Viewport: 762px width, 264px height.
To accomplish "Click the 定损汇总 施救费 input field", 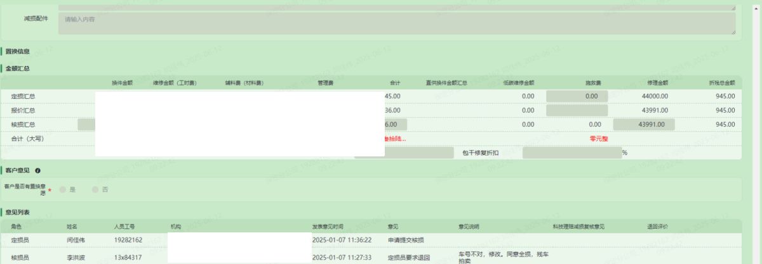I will pyautogui.click(x=577, y=96).
